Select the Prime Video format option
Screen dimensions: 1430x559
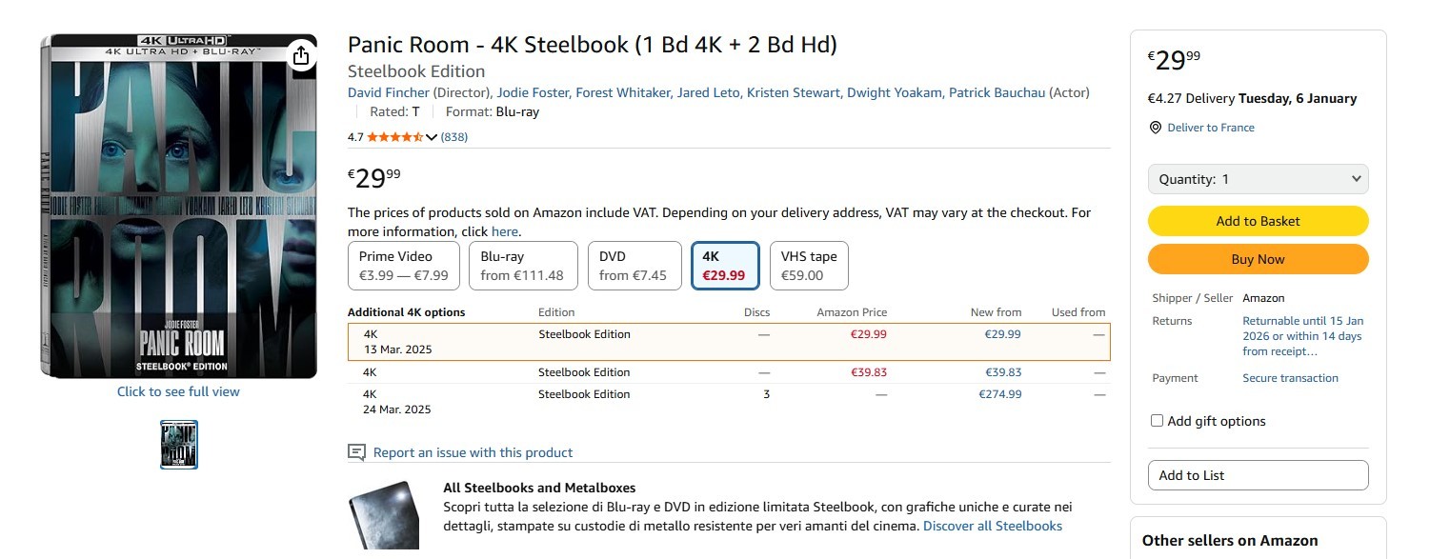coord(404,266)
